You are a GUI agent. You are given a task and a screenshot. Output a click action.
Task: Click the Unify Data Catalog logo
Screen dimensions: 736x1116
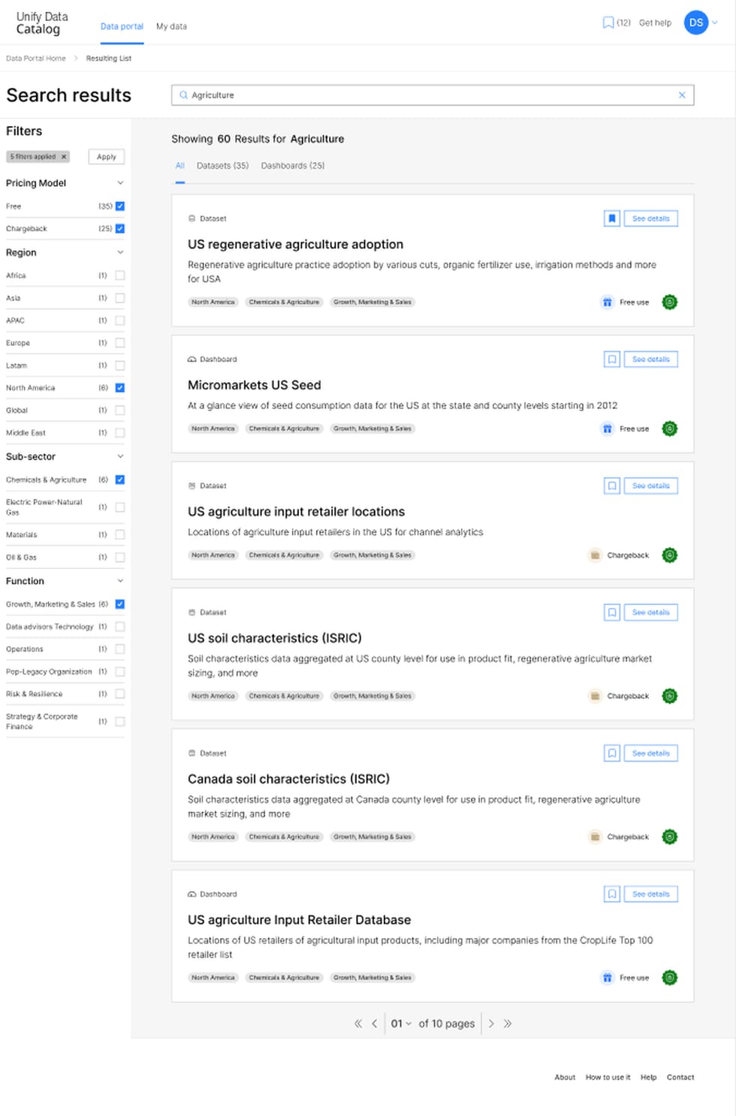[42, 23]
